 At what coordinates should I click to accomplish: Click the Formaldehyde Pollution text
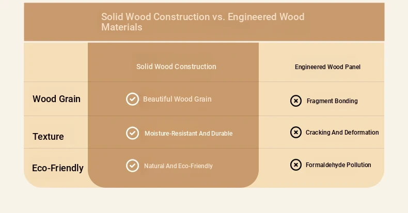338,165
